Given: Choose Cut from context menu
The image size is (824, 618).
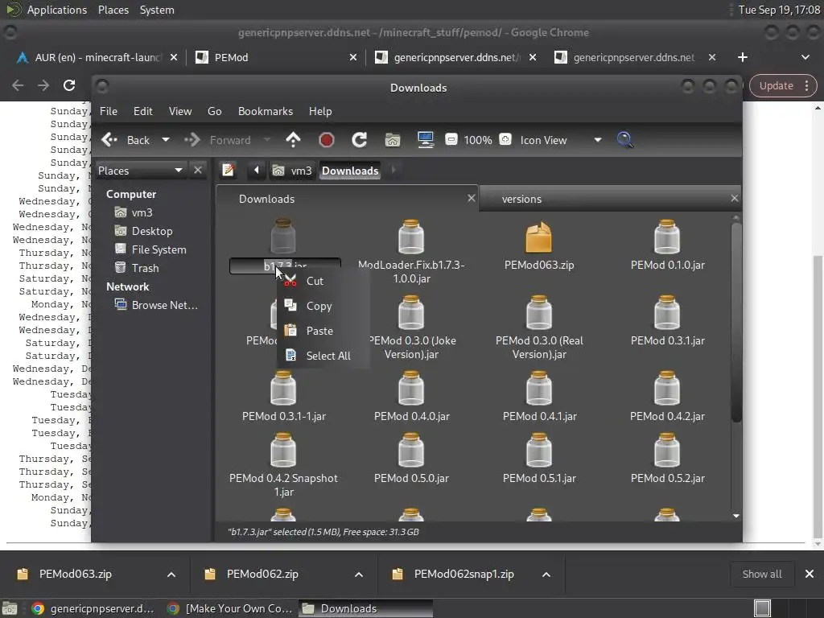Looking at the screenshot, I should click(323, 281).
